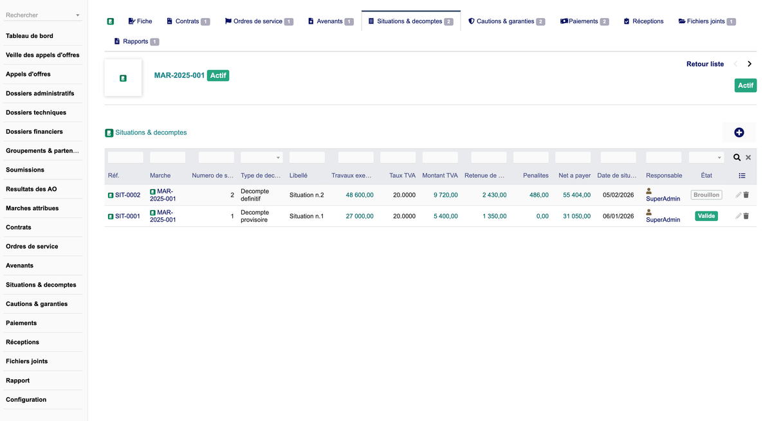
Task: Open Configuration in sidebar
Action: pos(26,399)
